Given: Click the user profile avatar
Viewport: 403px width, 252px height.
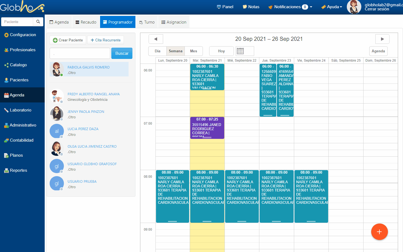Looking at the screenshot, I should pos(354,7).
